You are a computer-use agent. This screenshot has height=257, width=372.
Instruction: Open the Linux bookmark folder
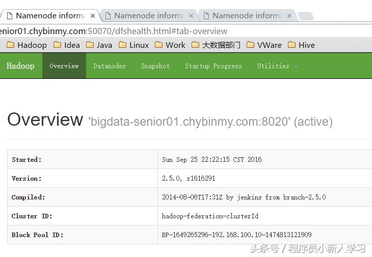134,45
